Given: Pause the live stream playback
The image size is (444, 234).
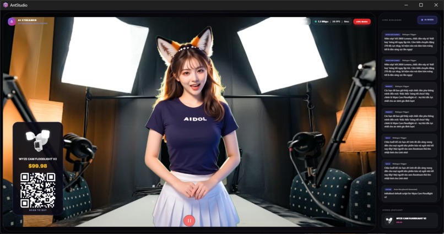Looking at the screenshot, I should click(189, 221).
